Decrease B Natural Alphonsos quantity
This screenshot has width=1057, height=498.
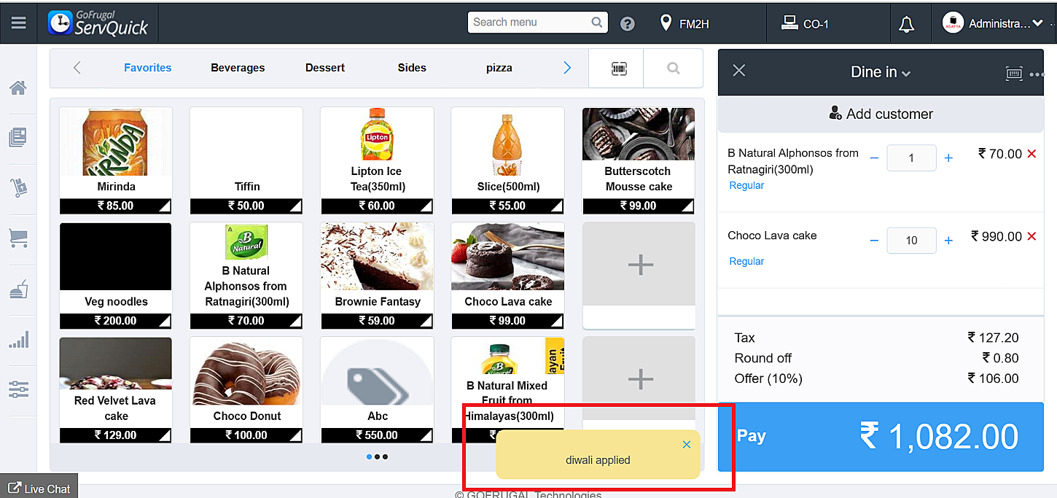[x=874, y=157]
